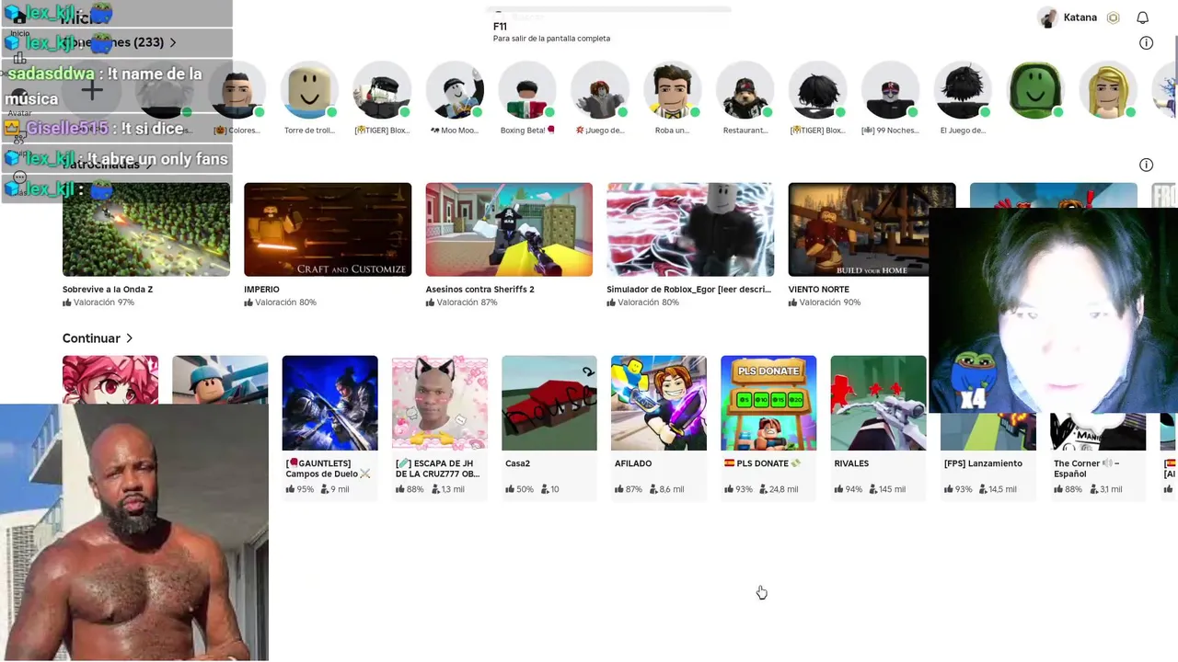This screenshot has width=1178, height=662.
Task: Click Asesinos contra Sheriffs 2 title
Action: [x=479, y=290]
